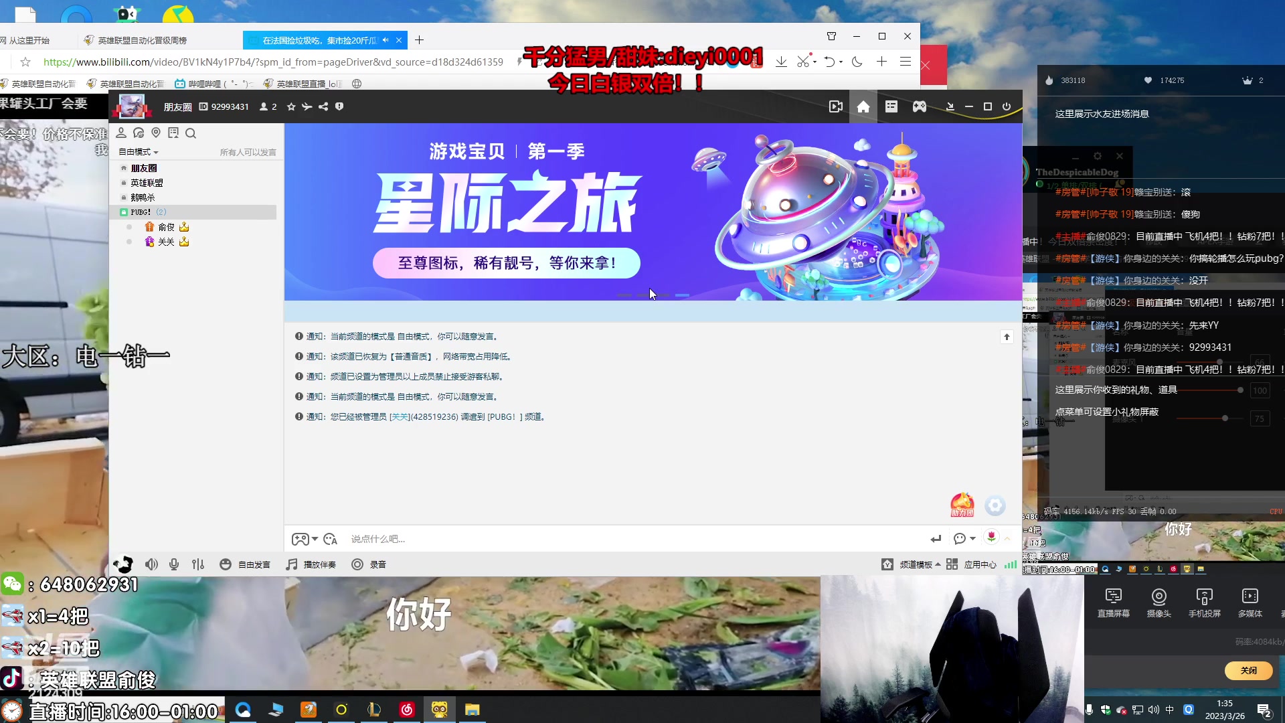Open the font emoji icon beside chat input
1285x723 pixels.
[x=330, y=539]
